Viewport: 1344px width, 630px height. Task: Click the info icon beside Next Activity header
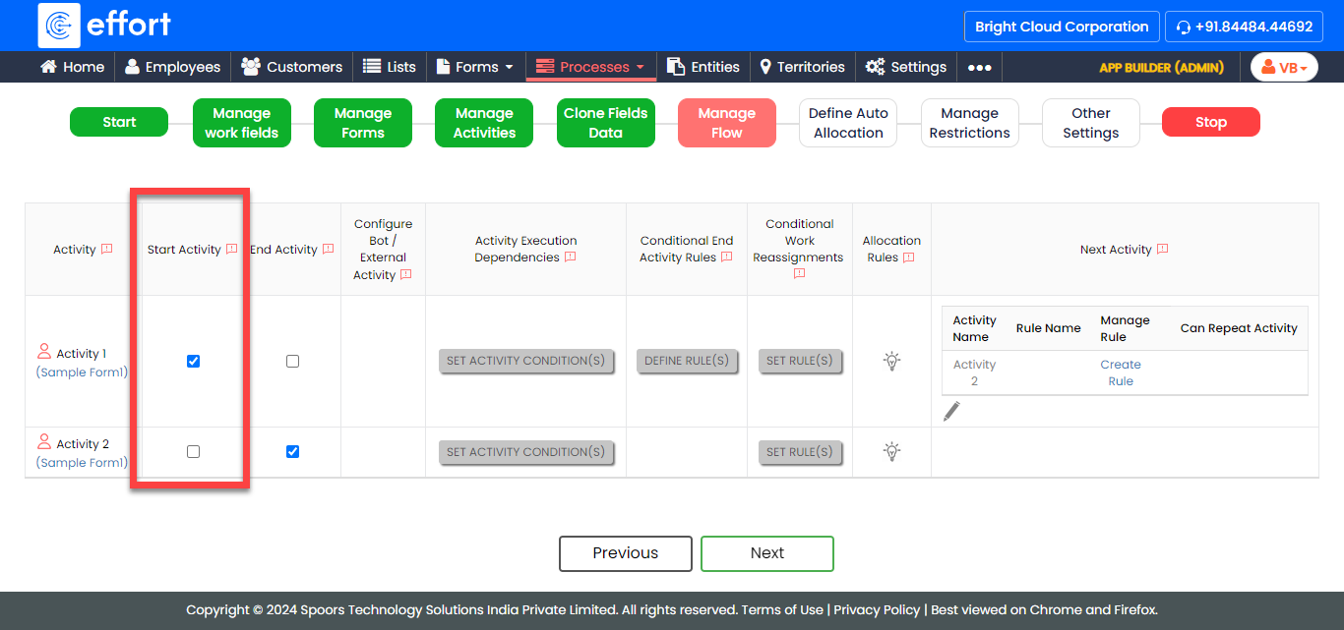1162,250
